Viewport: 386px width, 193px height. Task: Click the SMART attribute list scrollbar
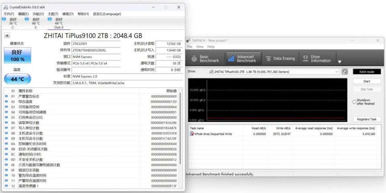click(181, 128)
